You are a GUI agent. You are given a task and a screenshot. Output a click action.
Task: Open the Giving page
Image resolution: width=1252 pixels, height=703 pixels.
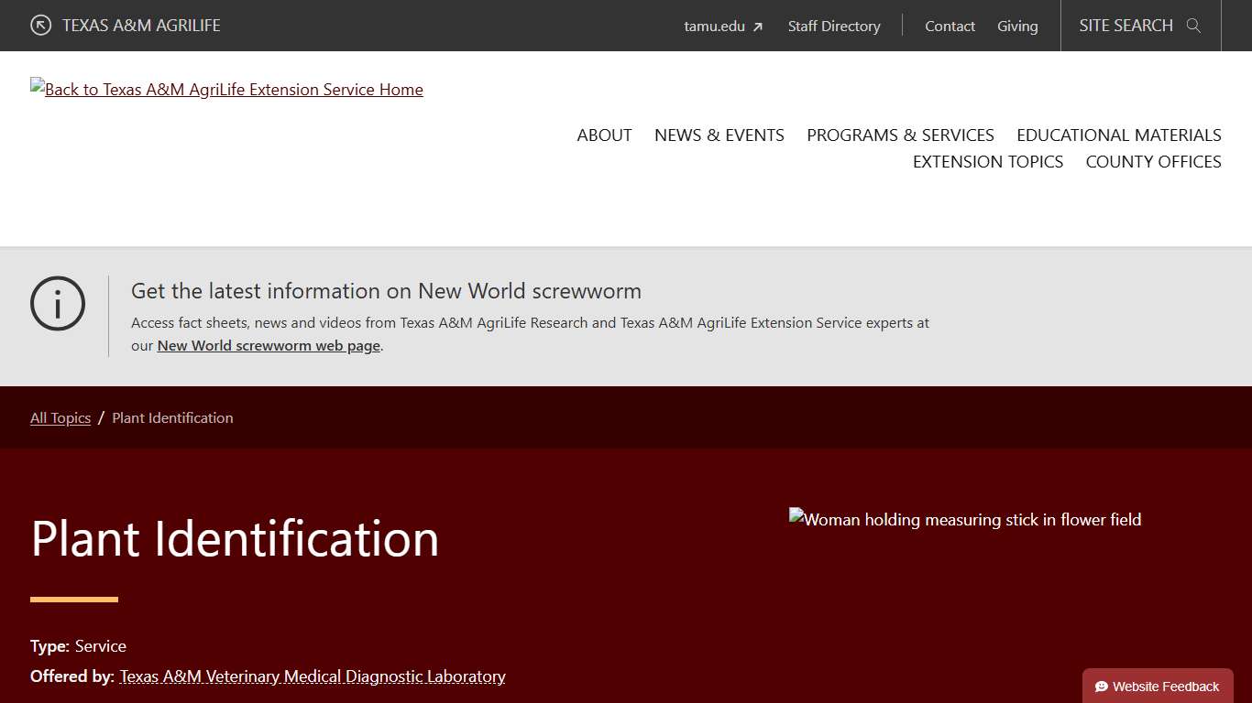click(x=1017, y=26)
